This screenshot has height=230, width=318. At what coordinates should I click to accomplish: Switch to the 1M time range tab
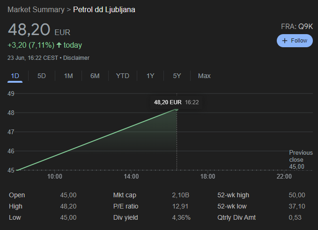[68, 76]
